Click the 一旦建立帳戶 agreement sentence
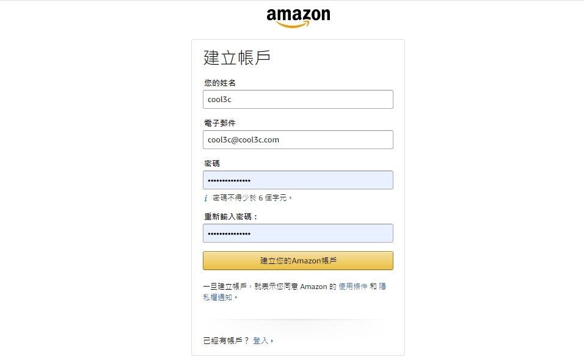This screenshot has width=584, height=363. pos(294,292)
